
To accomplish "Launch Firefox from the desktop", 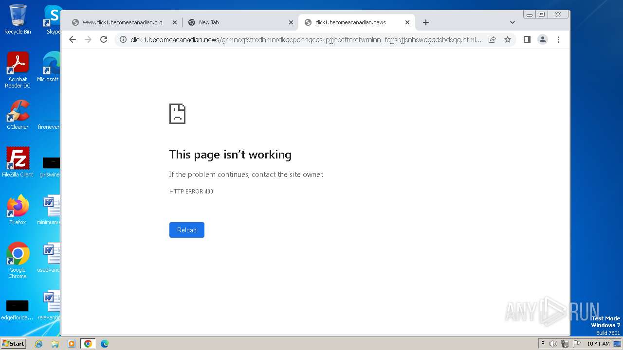I will [18, 210].
